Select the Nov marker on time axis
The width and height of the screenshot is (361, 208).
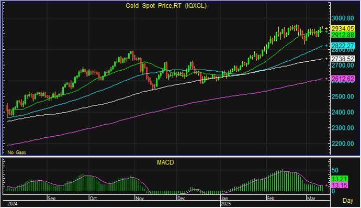tap(139, 198)
